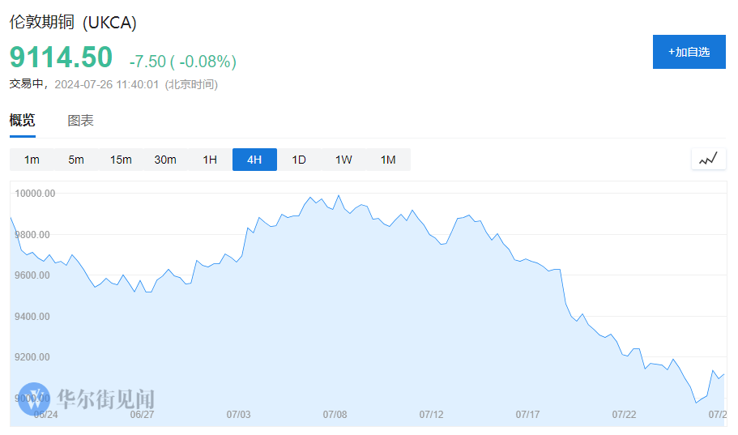Click the 9114.50 current price
Screen dimensions: 738x435
coord(61,58)
